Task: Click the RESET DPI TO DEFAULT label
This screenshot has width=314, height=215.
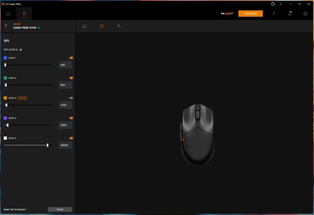Action: [15, 209]
